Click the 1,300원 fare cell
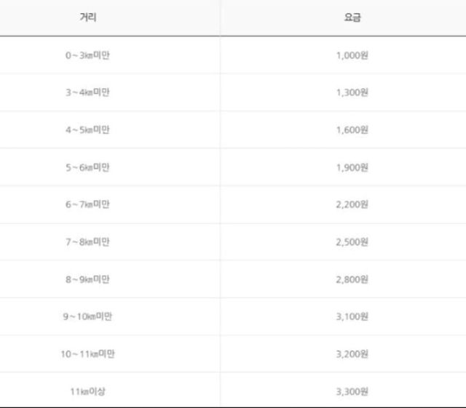This screenshot has height=408, width=466. pyautogui.click(x=352, y=92)
